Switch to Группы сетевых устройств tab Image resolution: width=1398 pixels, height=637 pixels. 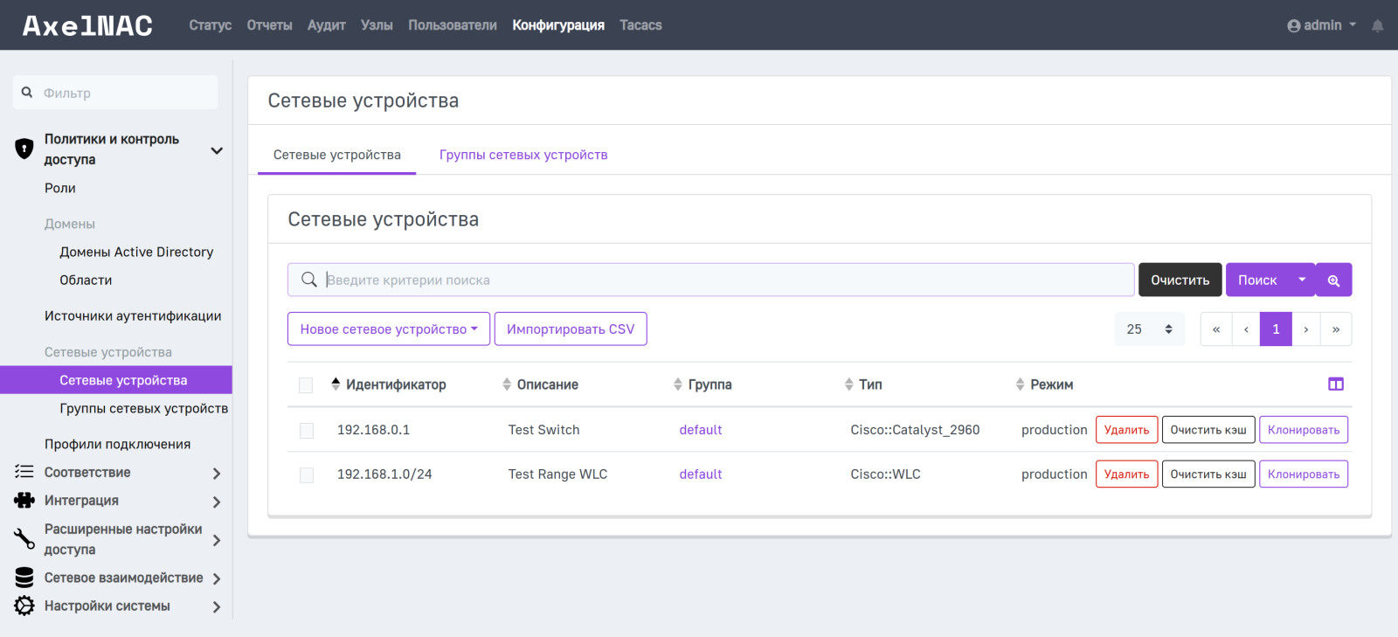pyautogui.click(x=523, y=155)
